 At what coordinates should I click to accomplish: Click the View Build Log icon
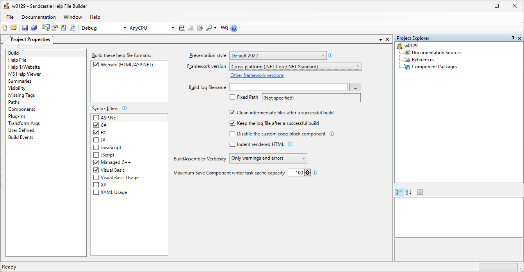click(x=200, y=28)
